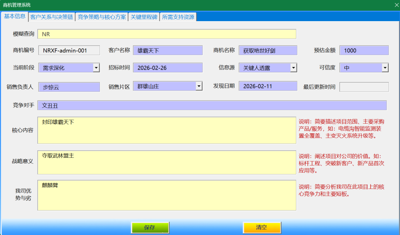The image size is (400, 235).
Task: Click the 发现日期 field 2026-02-11
Action: tap(268, 86)
